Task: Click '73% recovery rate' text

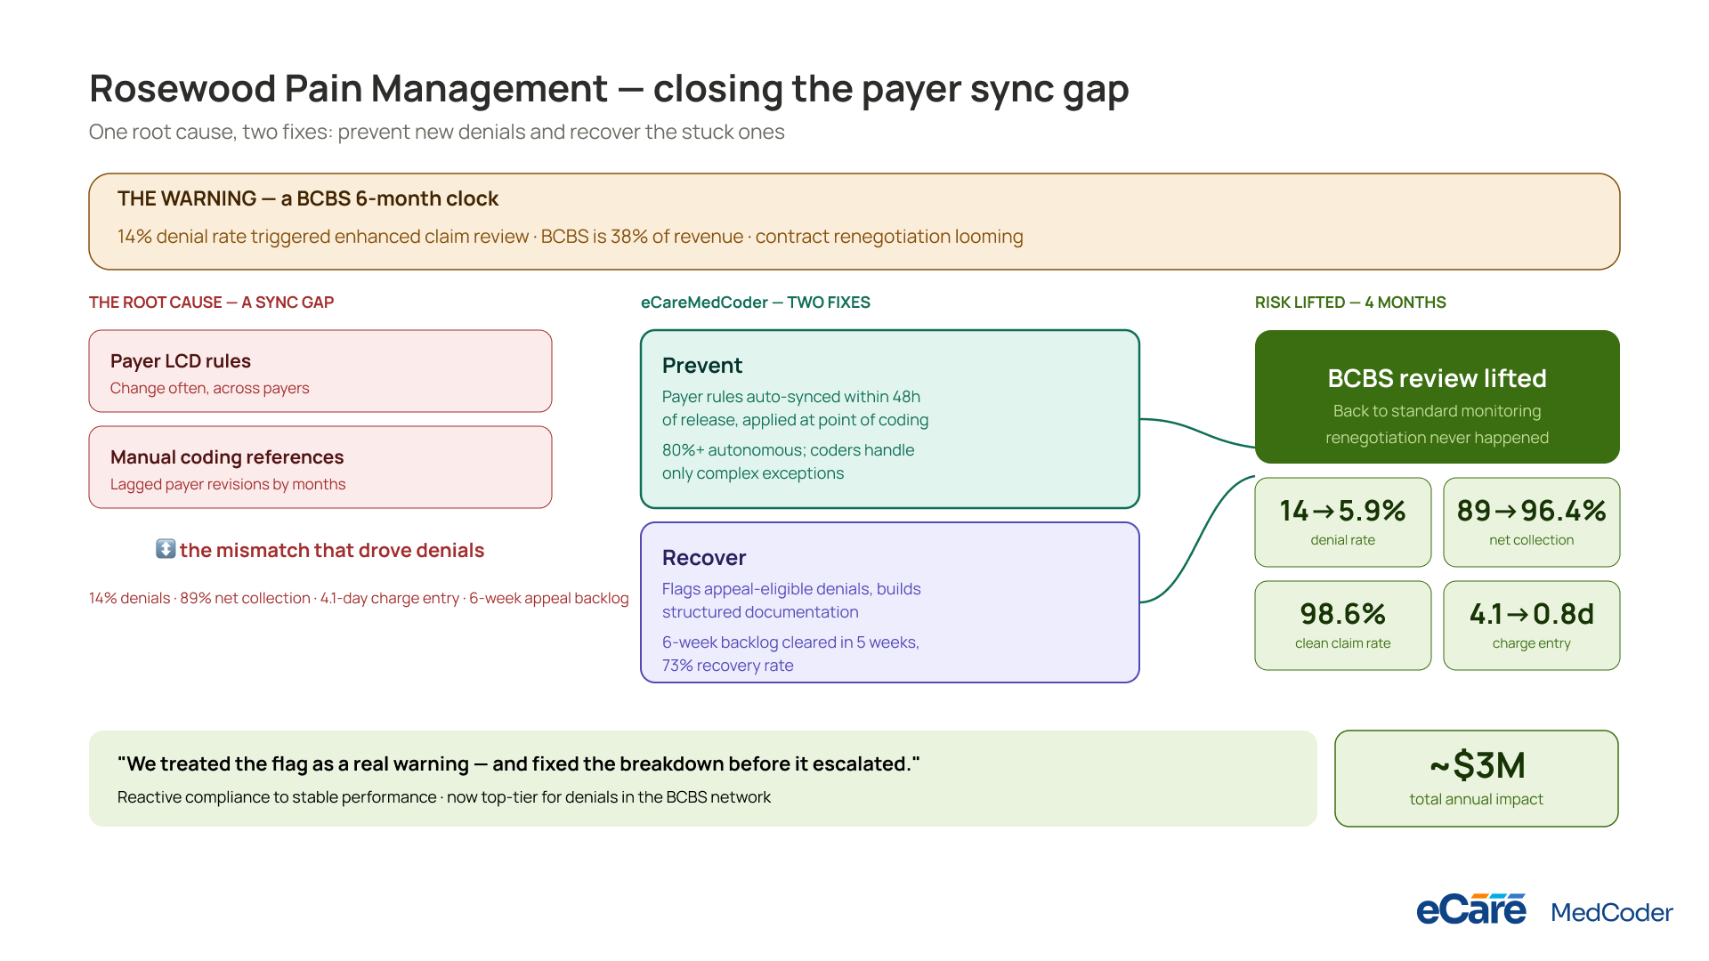Action: pos(728,666)
